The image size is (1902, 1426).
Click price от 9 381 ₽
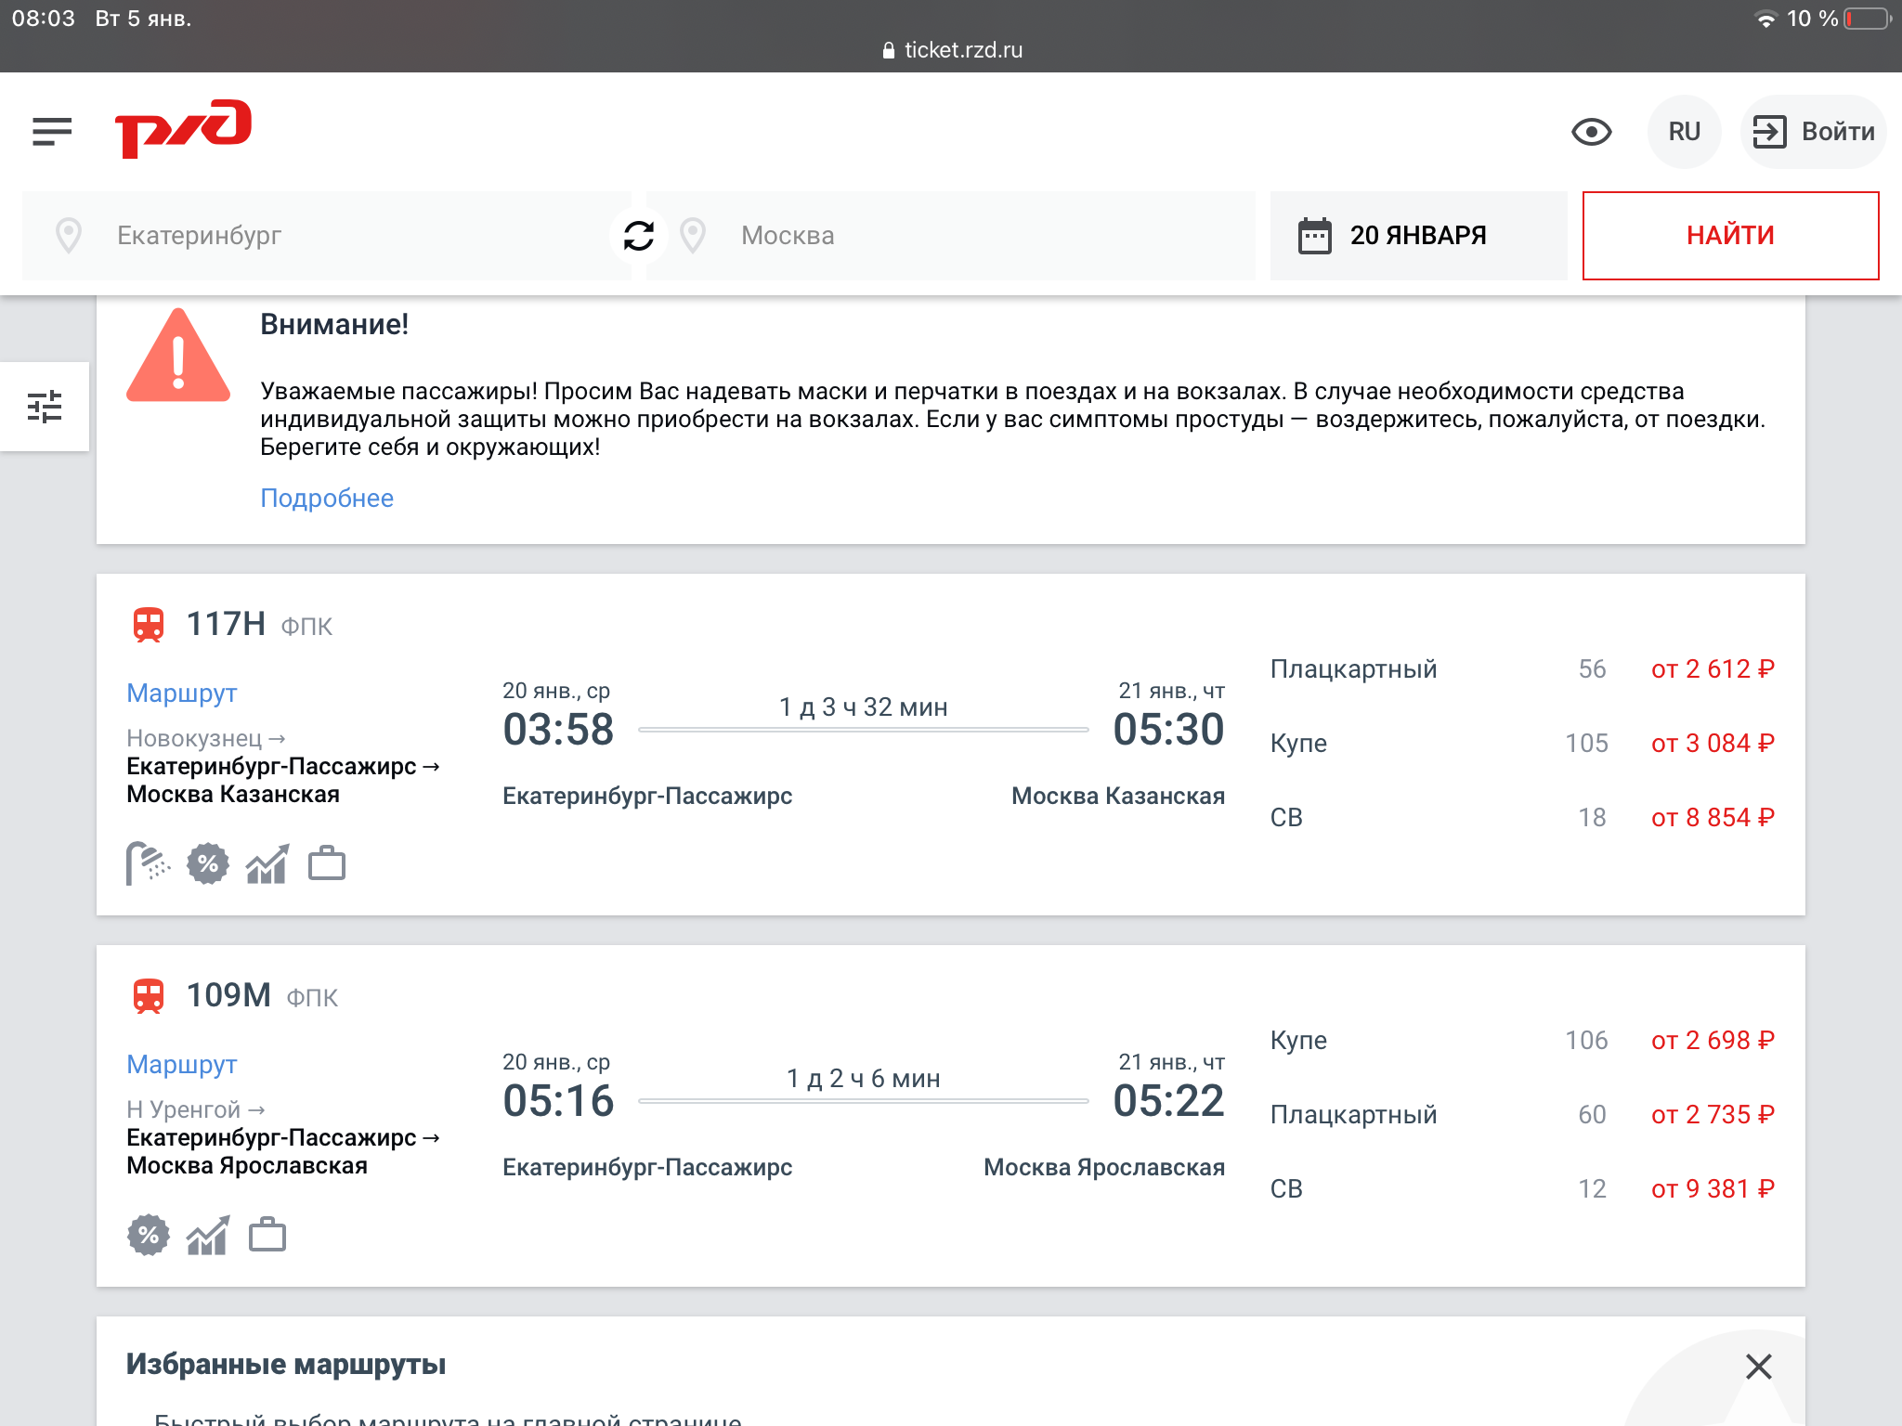click(x=1713, y=1189)
